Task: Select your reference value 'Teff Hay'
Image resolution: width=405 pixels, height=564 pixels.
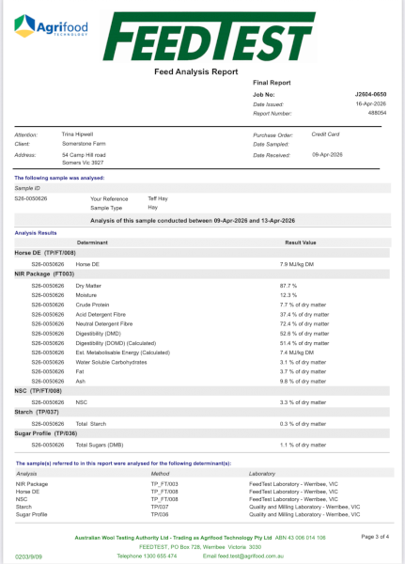Action: click(x=158, y=198)
